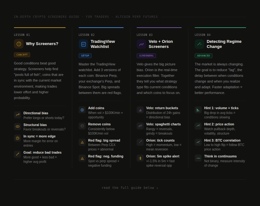This screenshot has height=206, width=260.
Task: Click the Why Screeners? radar icon
Action: 19,44
